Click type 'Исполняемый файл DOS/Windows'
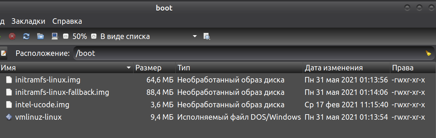This screenshot has width=436, height=138. pyautogui.click(x=239, y=117)
